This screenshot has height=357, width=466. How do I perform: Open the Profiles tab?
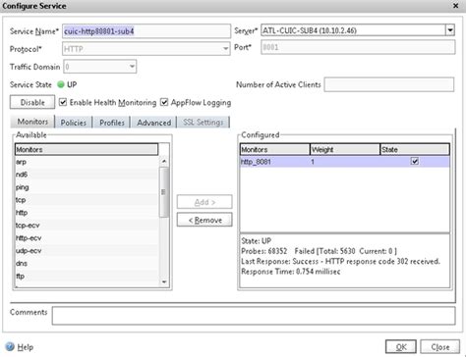(x=112, y=123)
